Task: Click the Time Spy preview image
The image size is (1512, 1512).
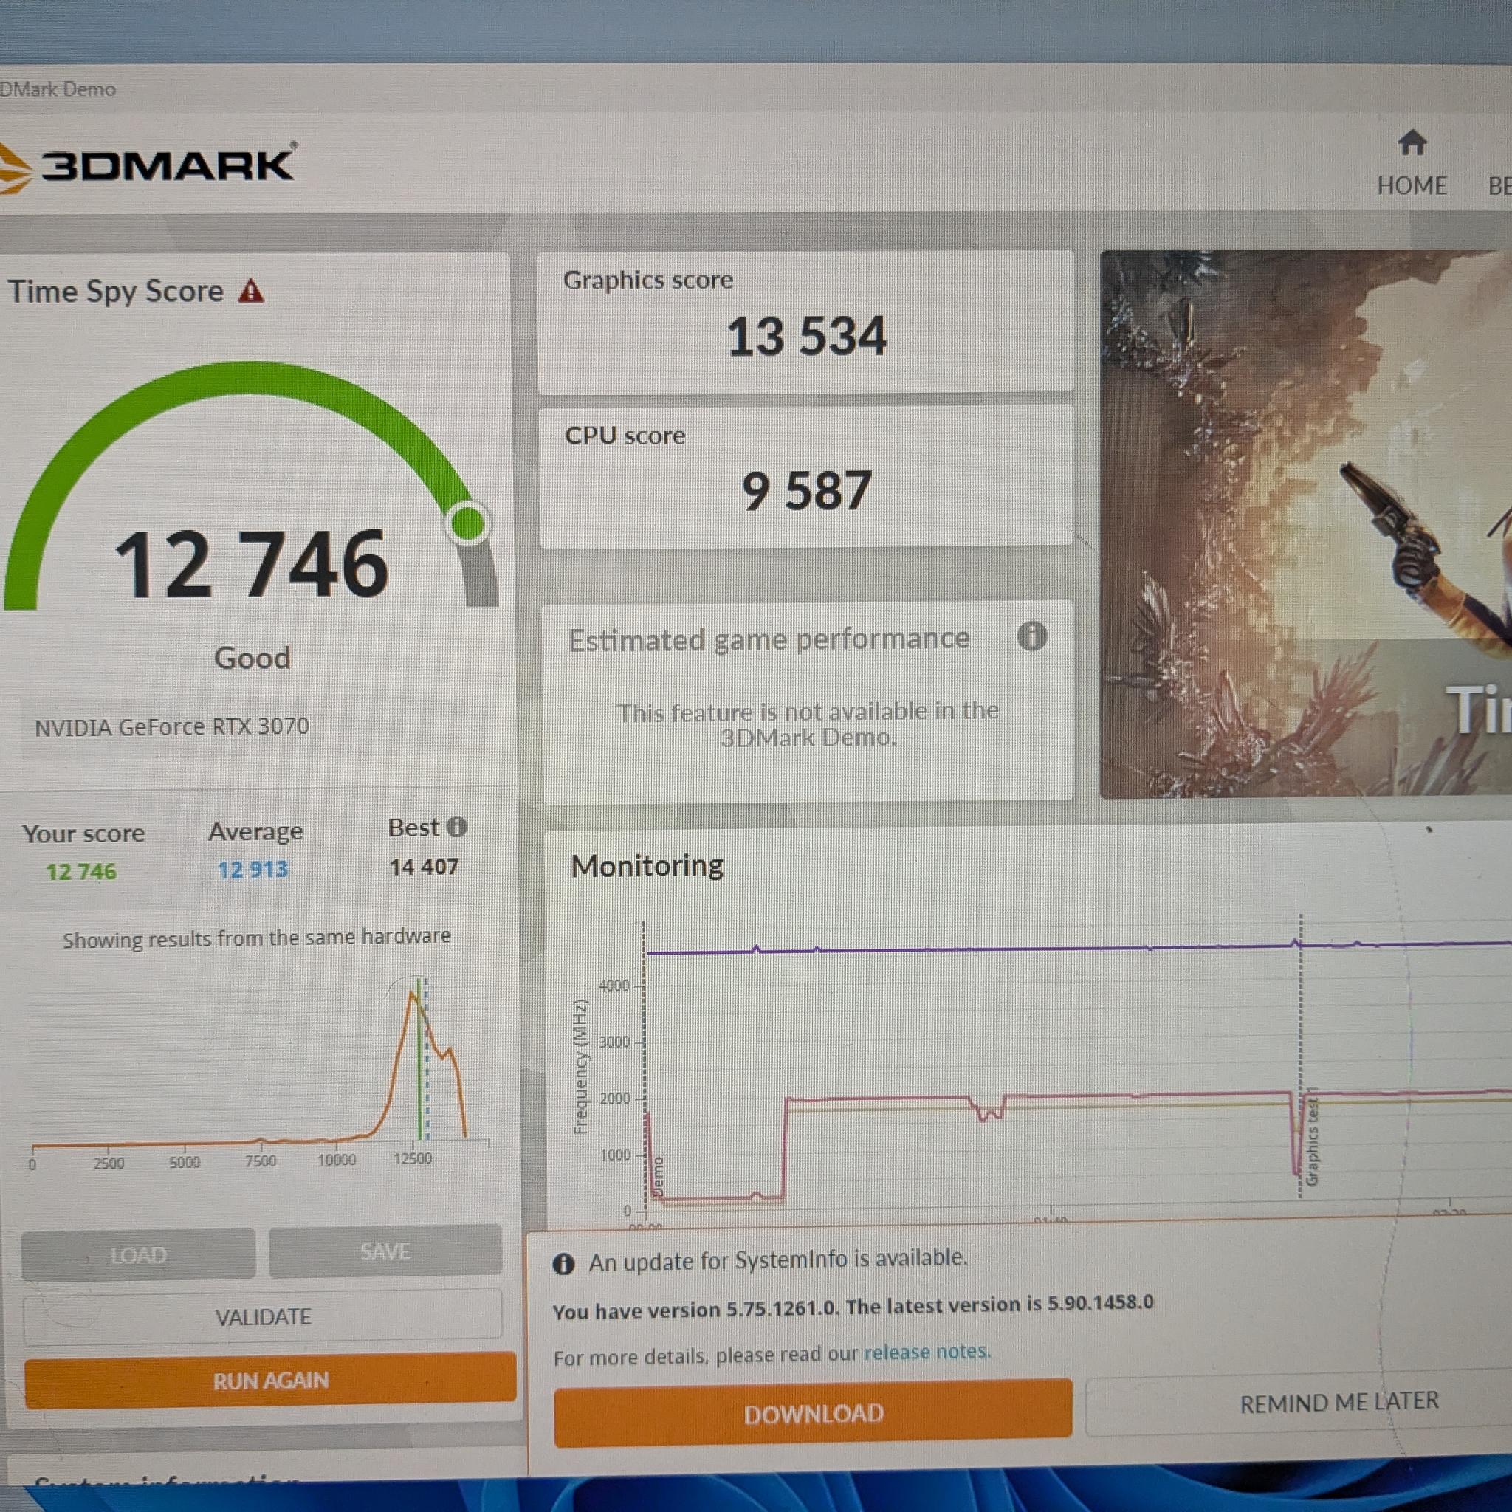Action: 1306,523
